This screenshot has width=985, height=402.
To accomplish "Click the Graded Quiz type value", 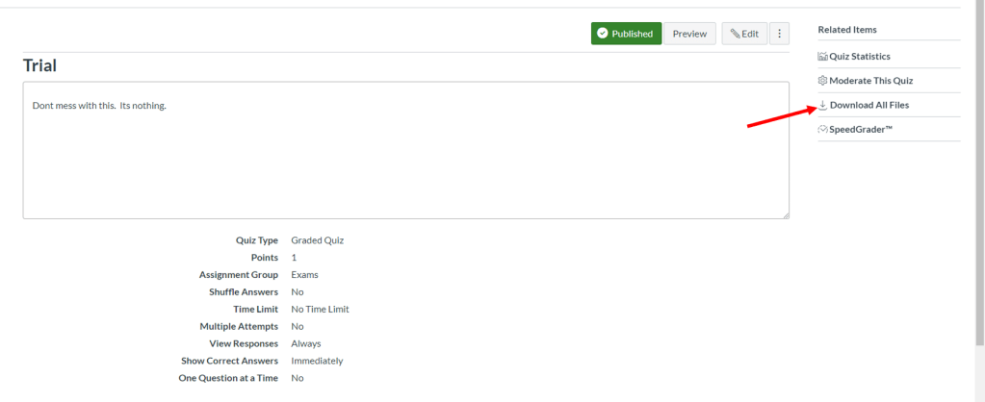I will click(317, 240).
